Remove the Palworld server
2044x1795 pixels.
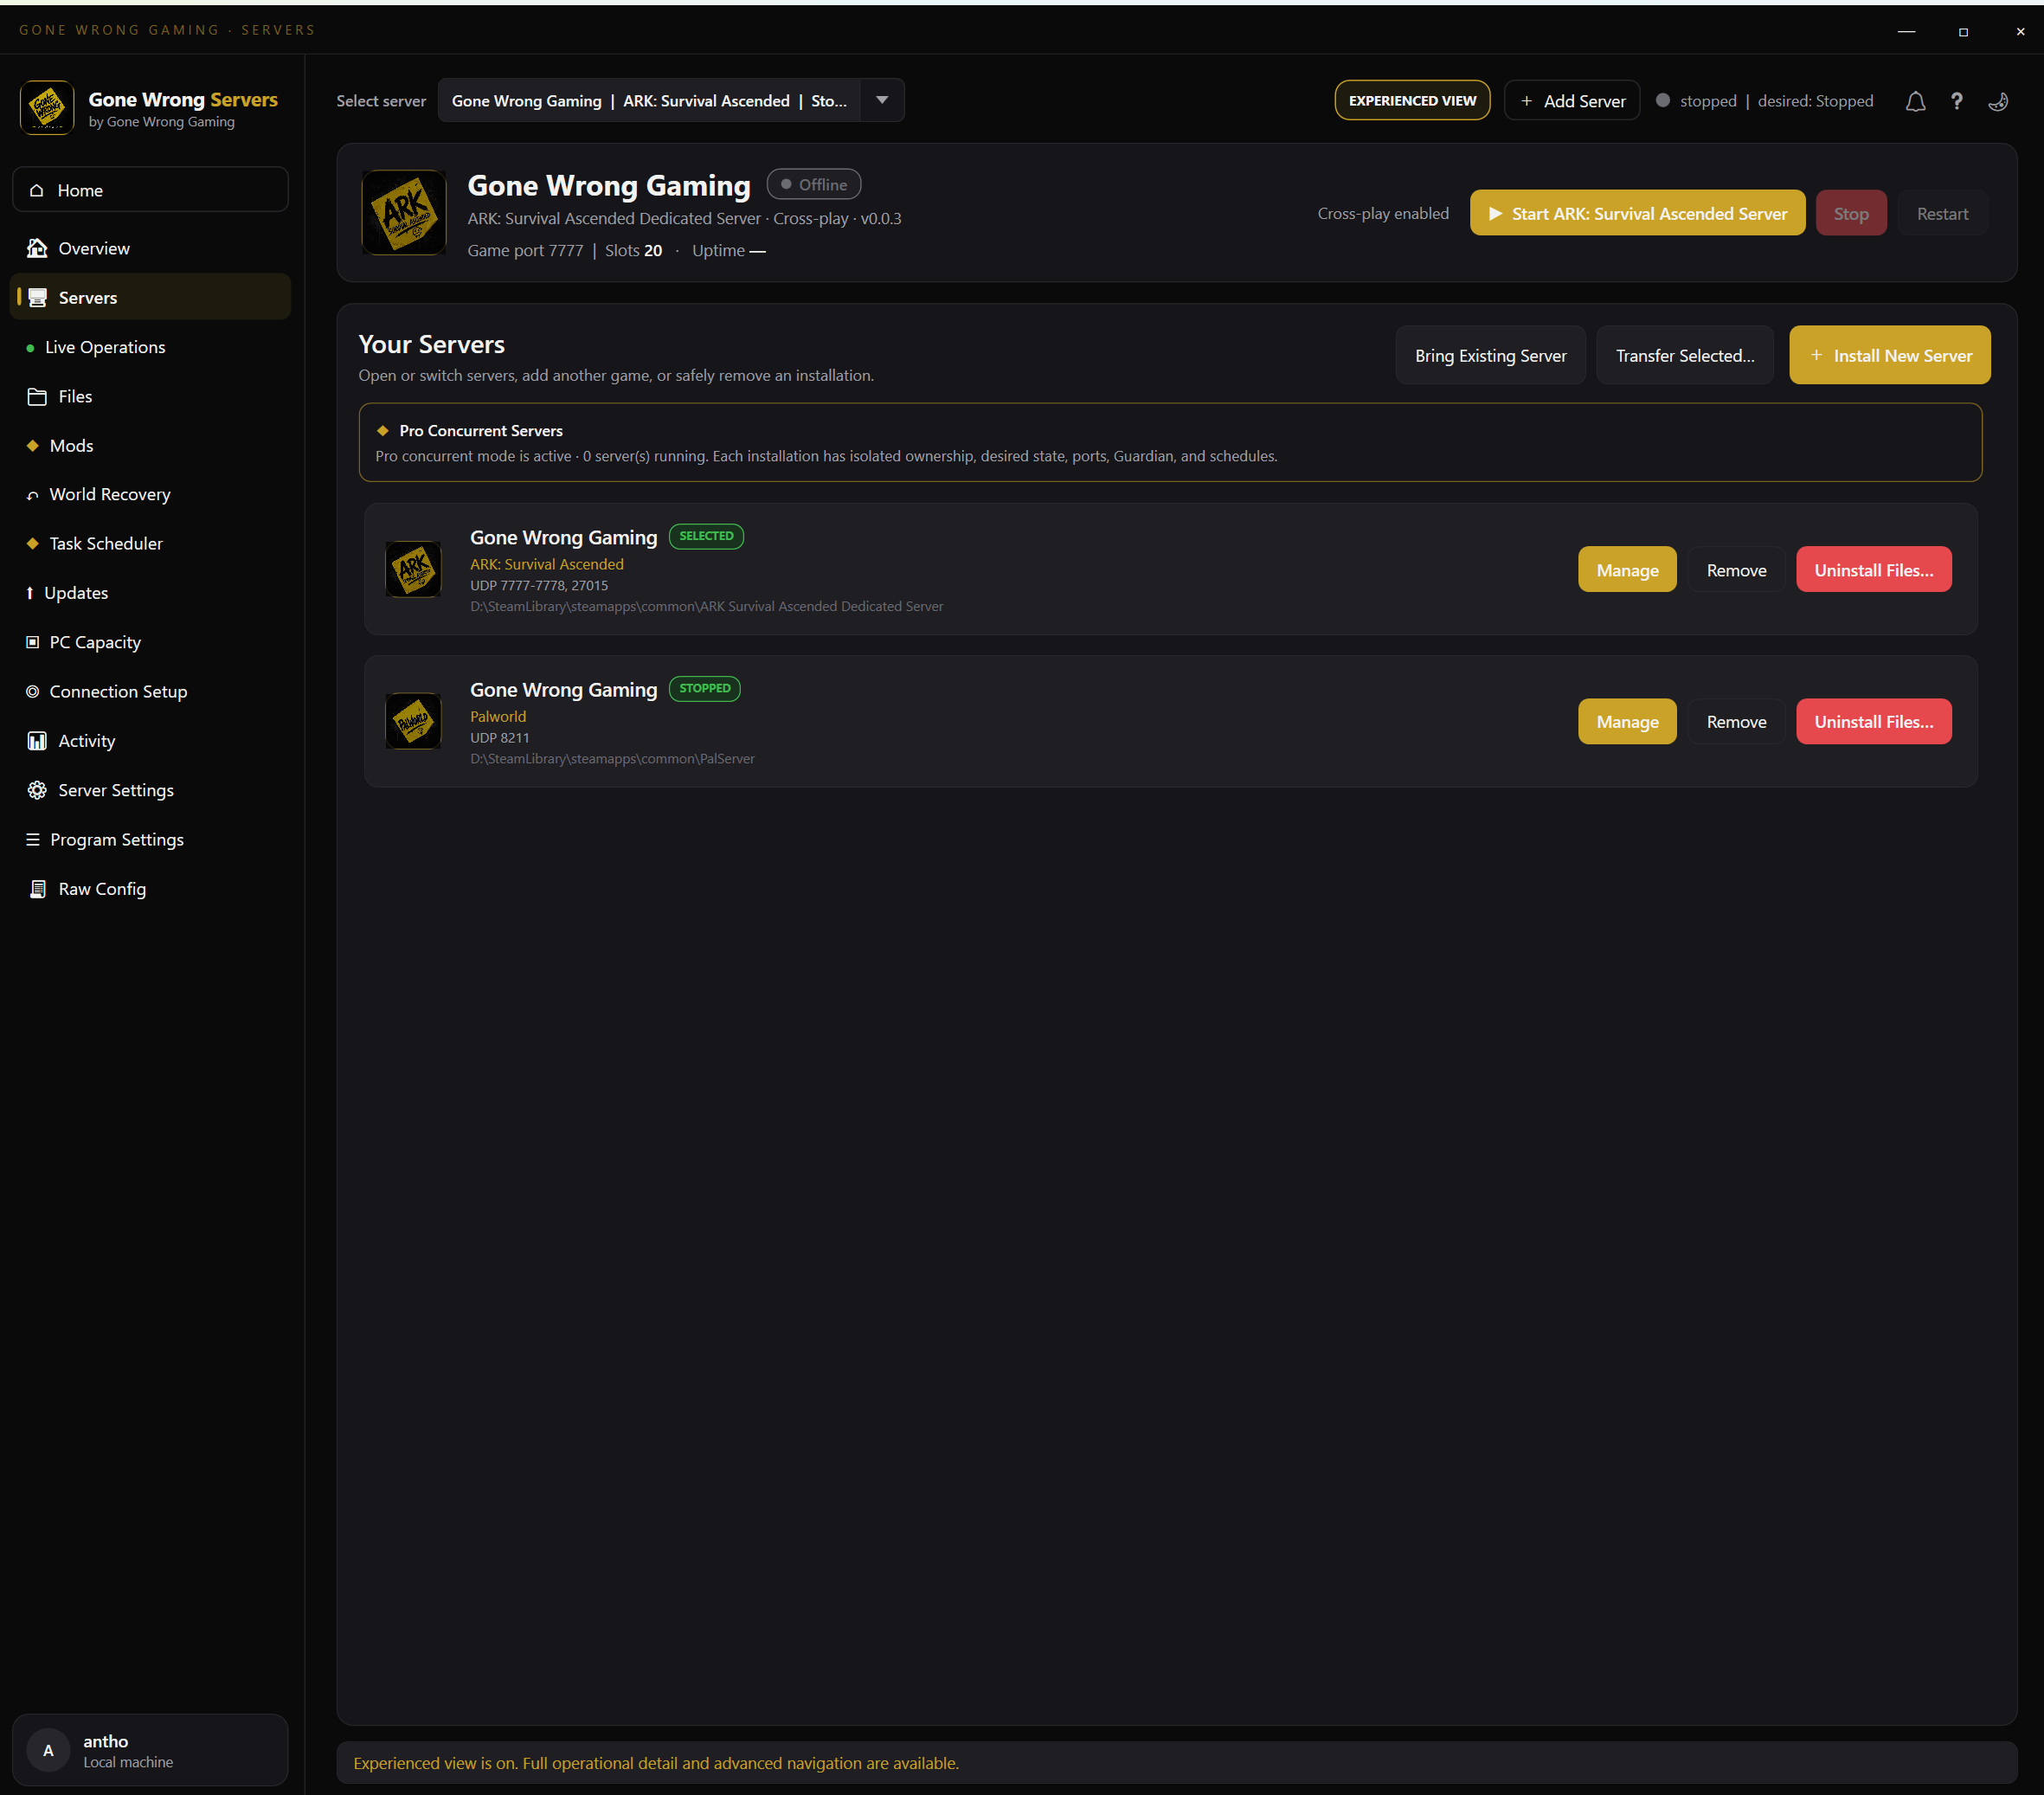click(x=1736, y=721)
